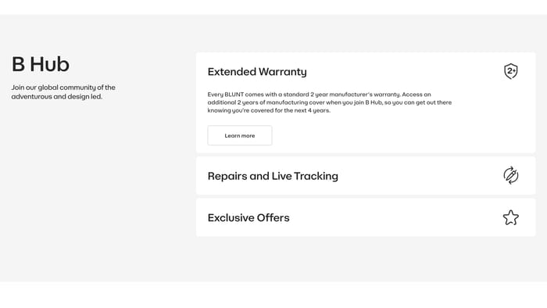Click the word 'Offers' in Exclusive Offers
The height and width of the screenshot is (308, 547).
[x=273, y=217]
